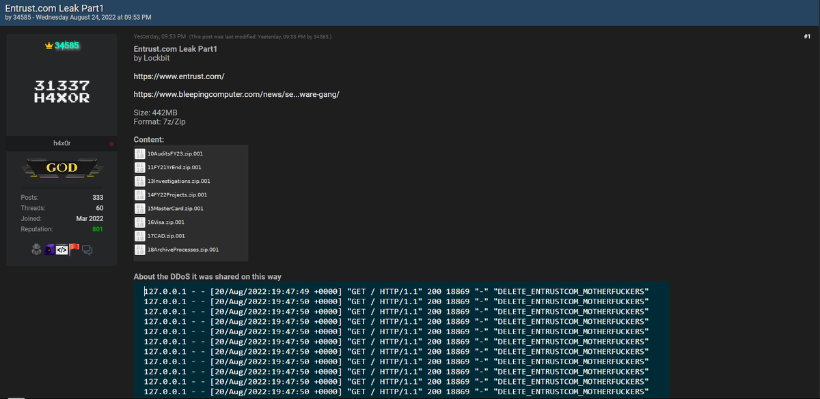
Task: Click the filename 11FY21YrEnd.zip.001
Action: [x=174, y=167]
